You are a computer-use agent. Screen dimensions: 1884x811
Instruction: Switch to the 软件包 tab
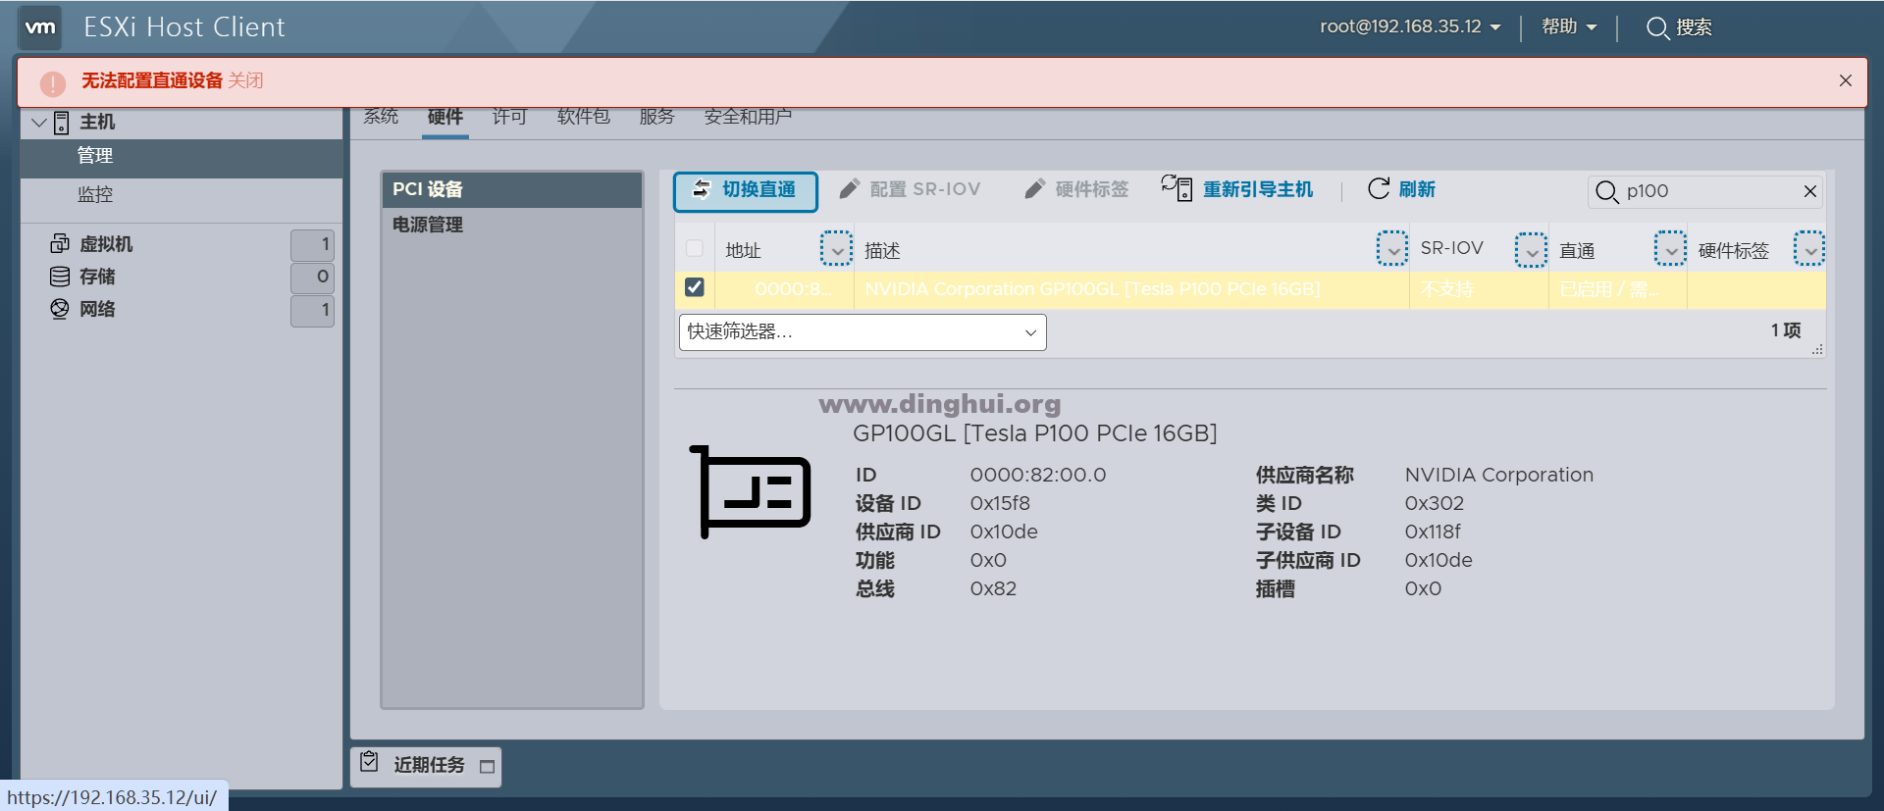[584, 117]
